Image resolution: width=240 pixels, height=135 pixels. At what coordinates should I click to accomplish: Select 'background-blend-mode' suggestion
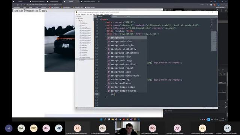[x=127, y=76]
